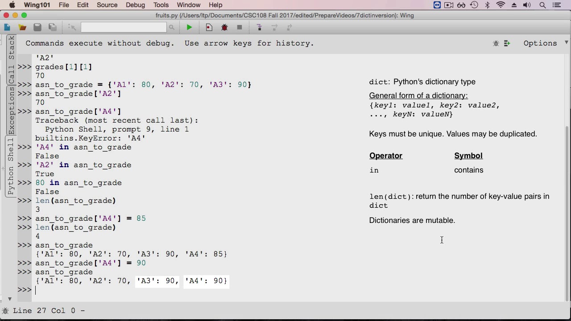Click the Step Out debug icon
The height and width of the screenshot is (321, 571).
coord(290,28)
